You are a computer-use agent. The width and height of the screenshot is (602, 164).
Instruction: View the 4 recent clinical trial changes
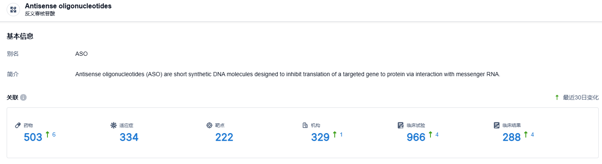click(437, 135)
